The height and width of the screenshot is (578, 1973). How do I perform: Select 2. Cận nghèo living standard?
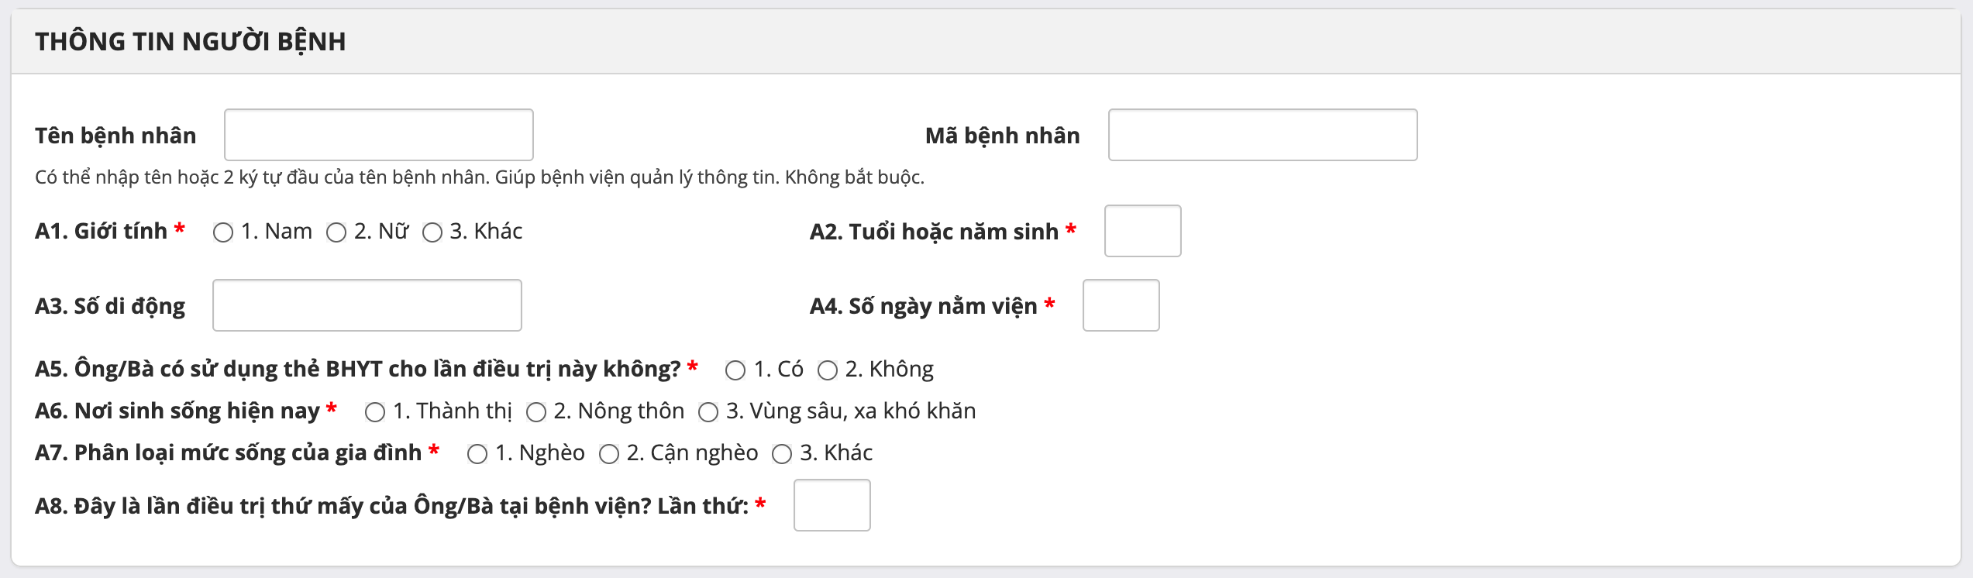click(609, 454)
